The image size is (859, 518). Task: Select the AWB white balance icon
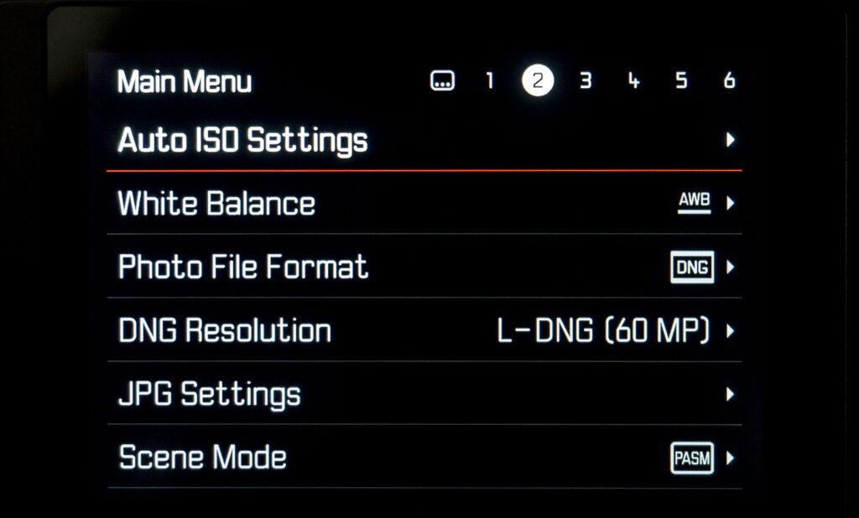[x=694, y=202]
